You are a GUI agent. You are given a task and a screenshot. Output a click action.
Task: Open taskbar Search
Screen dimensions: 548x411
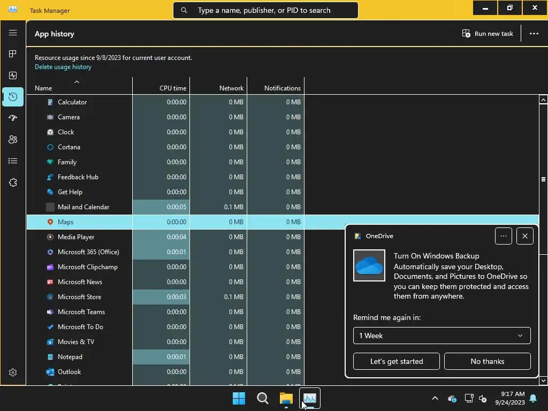click(262, 398)
